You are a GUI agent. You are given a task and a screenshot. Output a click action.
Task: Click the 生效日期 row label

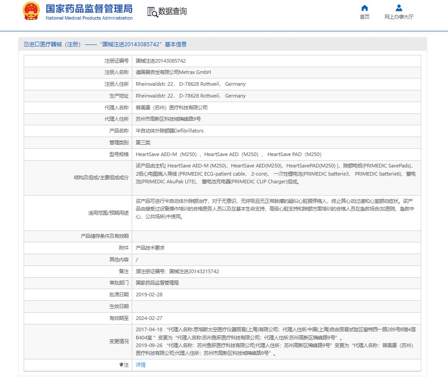[x=119, y=306]
